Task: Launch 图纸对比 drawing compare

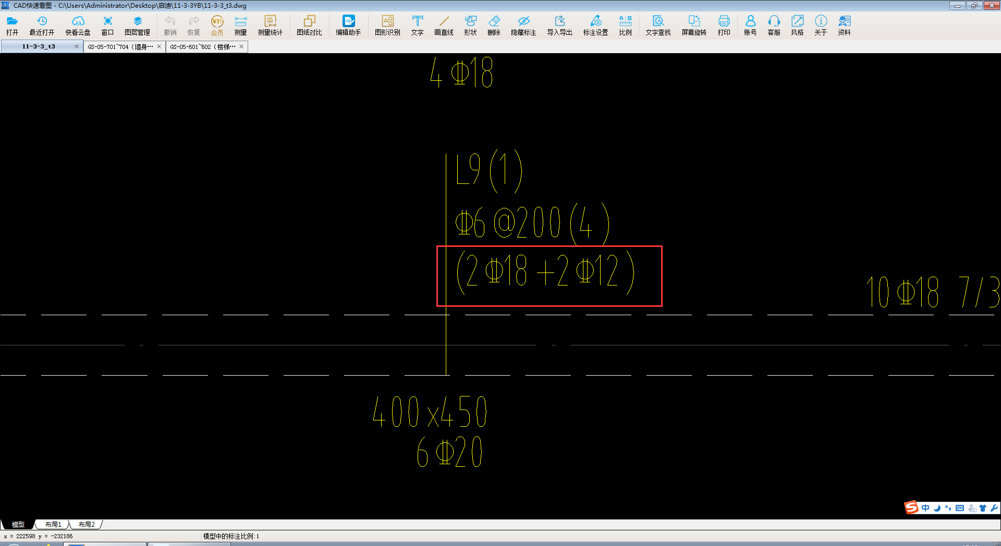Action: 309,25
